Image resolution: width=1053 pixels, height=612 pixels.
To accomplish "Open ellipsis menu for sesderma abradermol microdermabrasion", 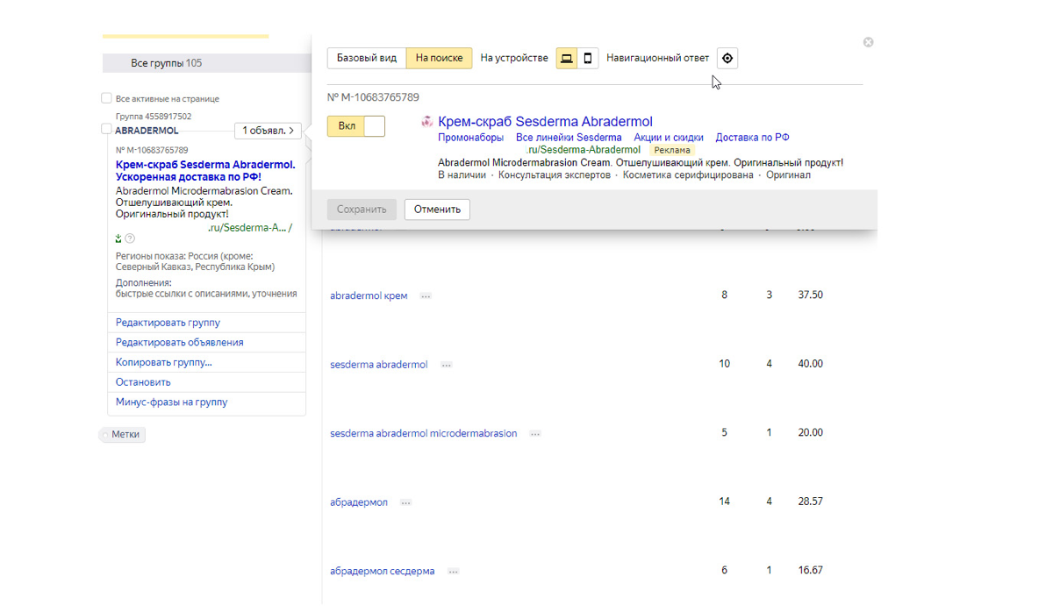I will point(535,434).
